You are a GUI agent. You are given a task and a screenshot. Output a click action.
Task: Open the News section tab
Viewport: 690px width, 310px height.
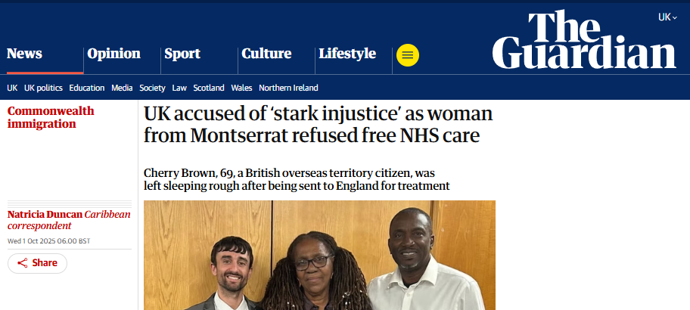coord(25,54)
